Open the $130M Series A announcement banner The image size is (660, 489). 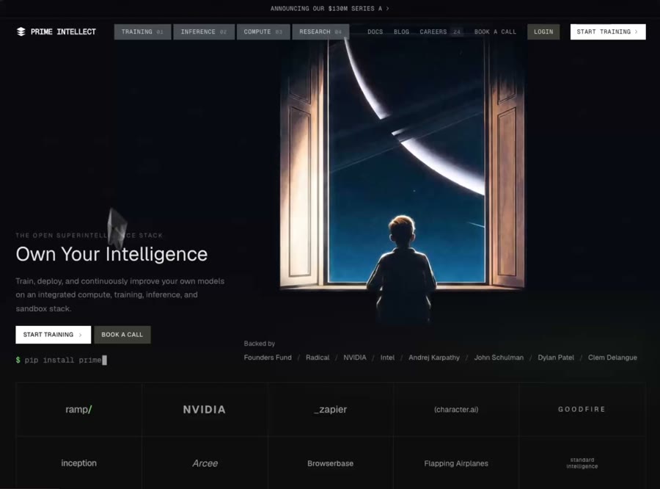329,8
